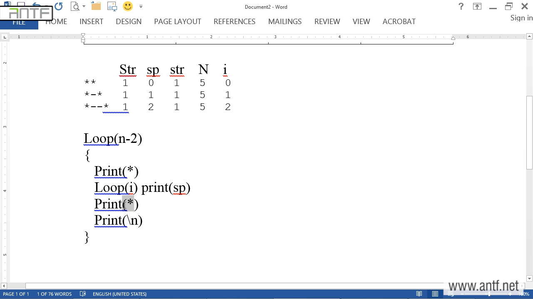This screenshot has width=533, height=299.
Task: Open Word Help question mark
Action: click(x=461, y=7)
